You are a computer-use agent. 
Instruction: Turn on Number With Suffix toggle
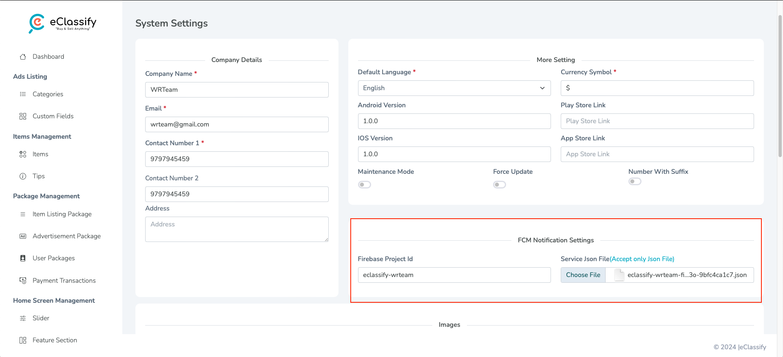tap(635, 182)
